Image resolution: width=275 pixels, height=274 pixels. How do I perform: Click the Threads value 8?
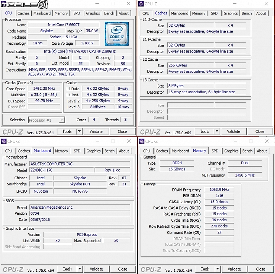(125, 120)
